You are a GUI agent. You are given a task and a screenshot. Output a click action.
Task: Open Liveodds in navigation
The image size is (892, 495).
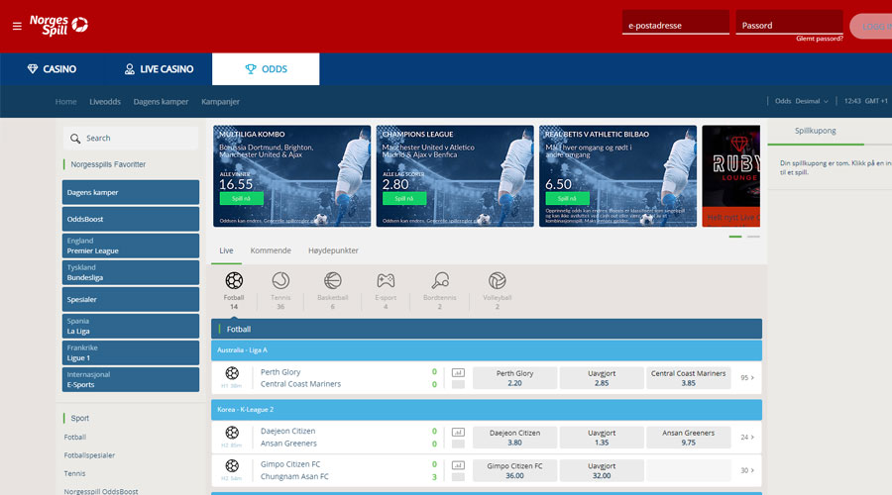(x=105, y=102)
